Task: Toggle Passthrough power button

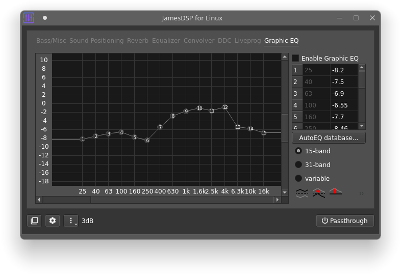Action: tap(345, 221)
